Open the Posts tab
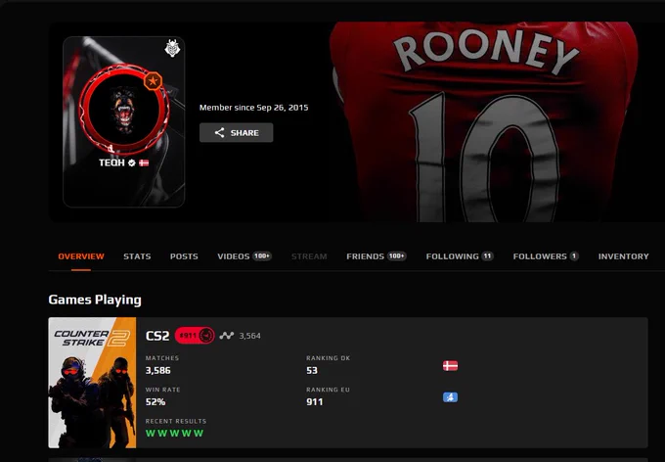The height and width of the screenshot is (462, 665). click(x=184, y=256)
